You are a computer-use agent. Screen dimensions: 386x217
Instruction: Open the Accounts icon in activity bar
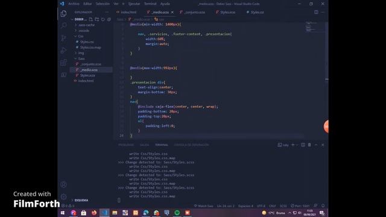pos(63,184)
